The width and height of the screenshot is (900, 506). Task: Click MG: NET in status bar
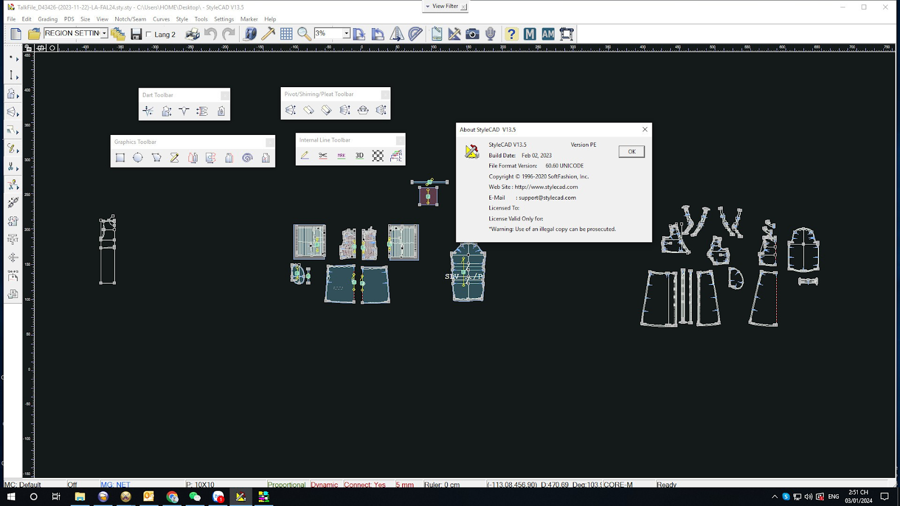[115, 485]
